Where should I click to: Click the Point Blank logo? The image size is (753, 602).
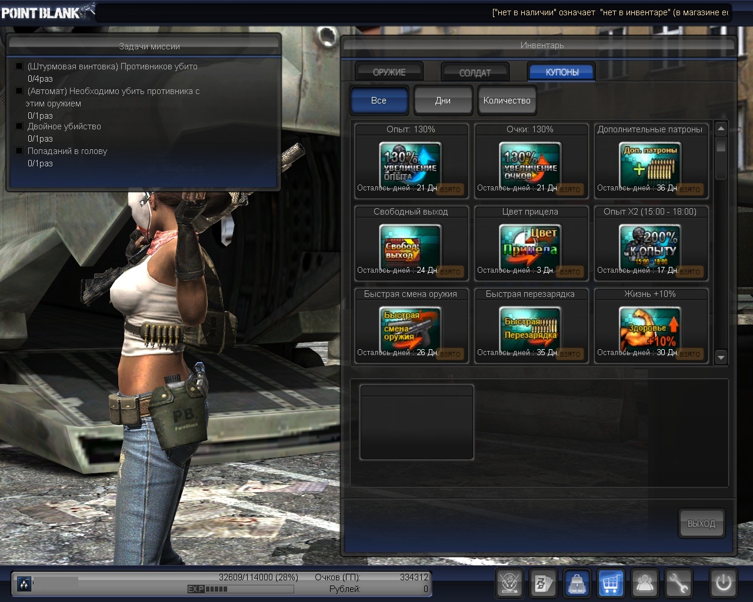click(x=47, y=11)
